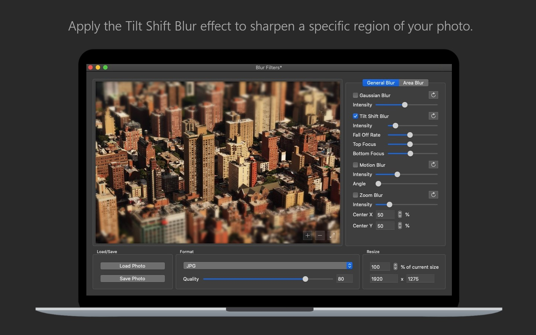The height and width of the screenshot is (335, 536).
Task: Click the Quality slider handle
Action: click(305, 279)
